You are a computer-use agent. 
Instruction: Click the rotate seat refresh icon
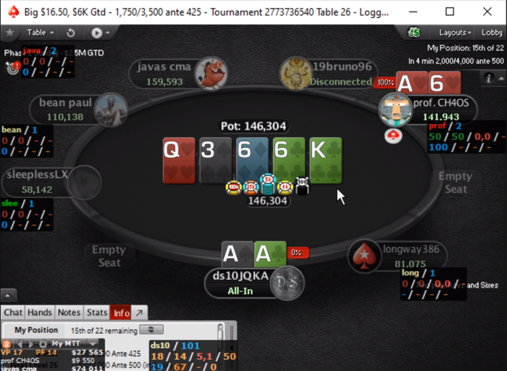click(x=70, y=33)
